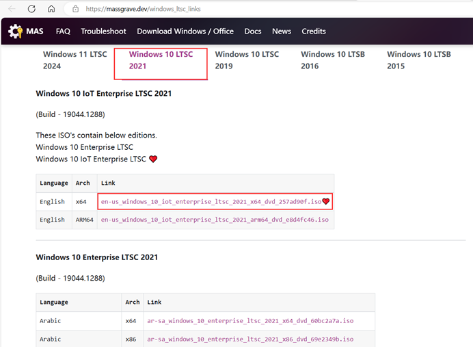Click the browser back arrow

[12, 9]
